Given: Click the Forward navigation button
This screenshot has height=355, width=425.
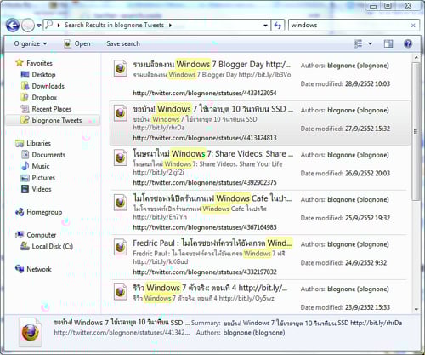Looking at the screenshot, I should pyautogui.click(x=28, y=26).
